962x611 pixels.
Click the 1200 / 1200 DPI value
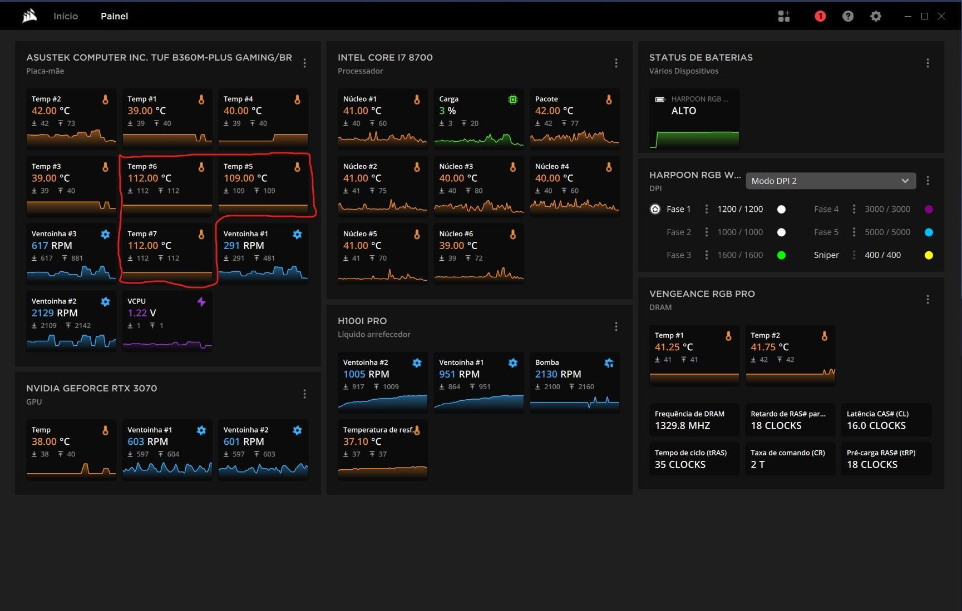coord(740,209)
